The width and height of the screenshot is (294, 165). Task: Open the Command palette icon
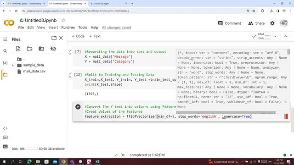click(5, 137)
